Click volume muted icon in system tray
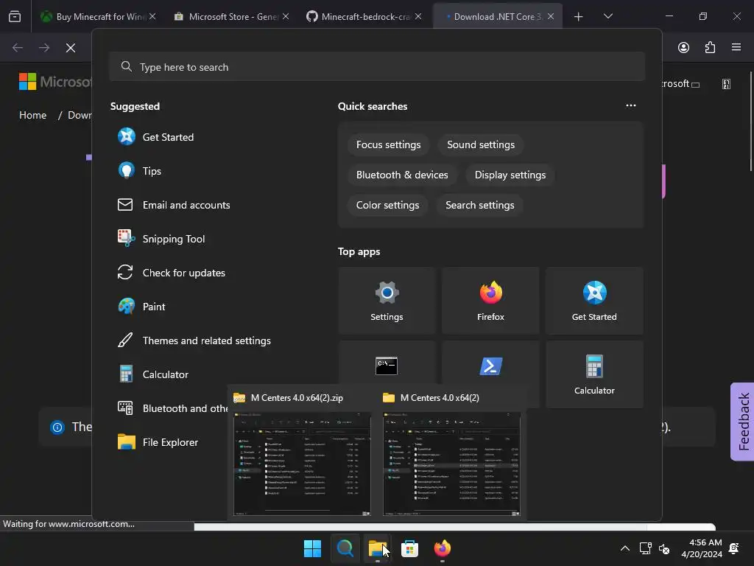The image size is (754, 566). pos(664,548)
